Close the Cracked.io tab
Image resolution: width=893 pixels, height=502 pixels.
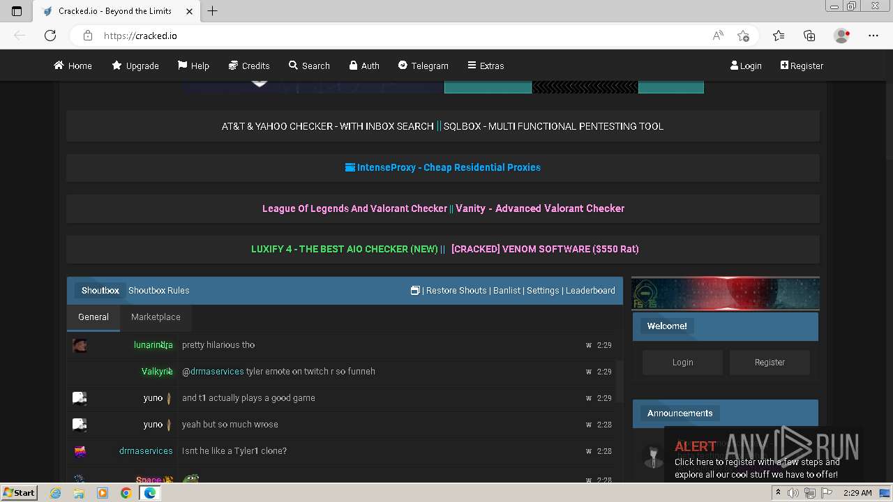(x=189, y=11)
